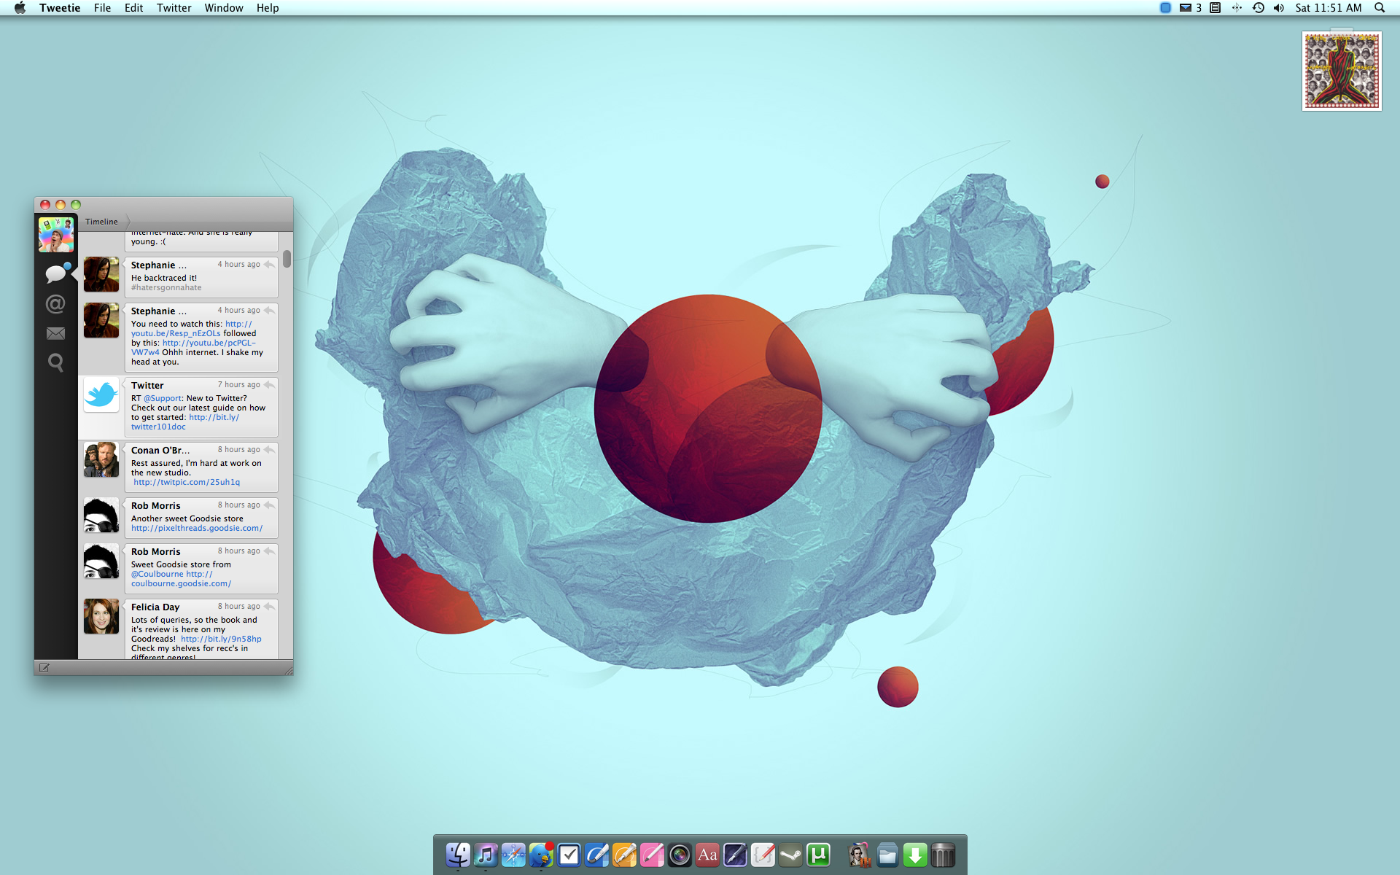Open Conan's twitpic.com/25uh1q link

187,483
